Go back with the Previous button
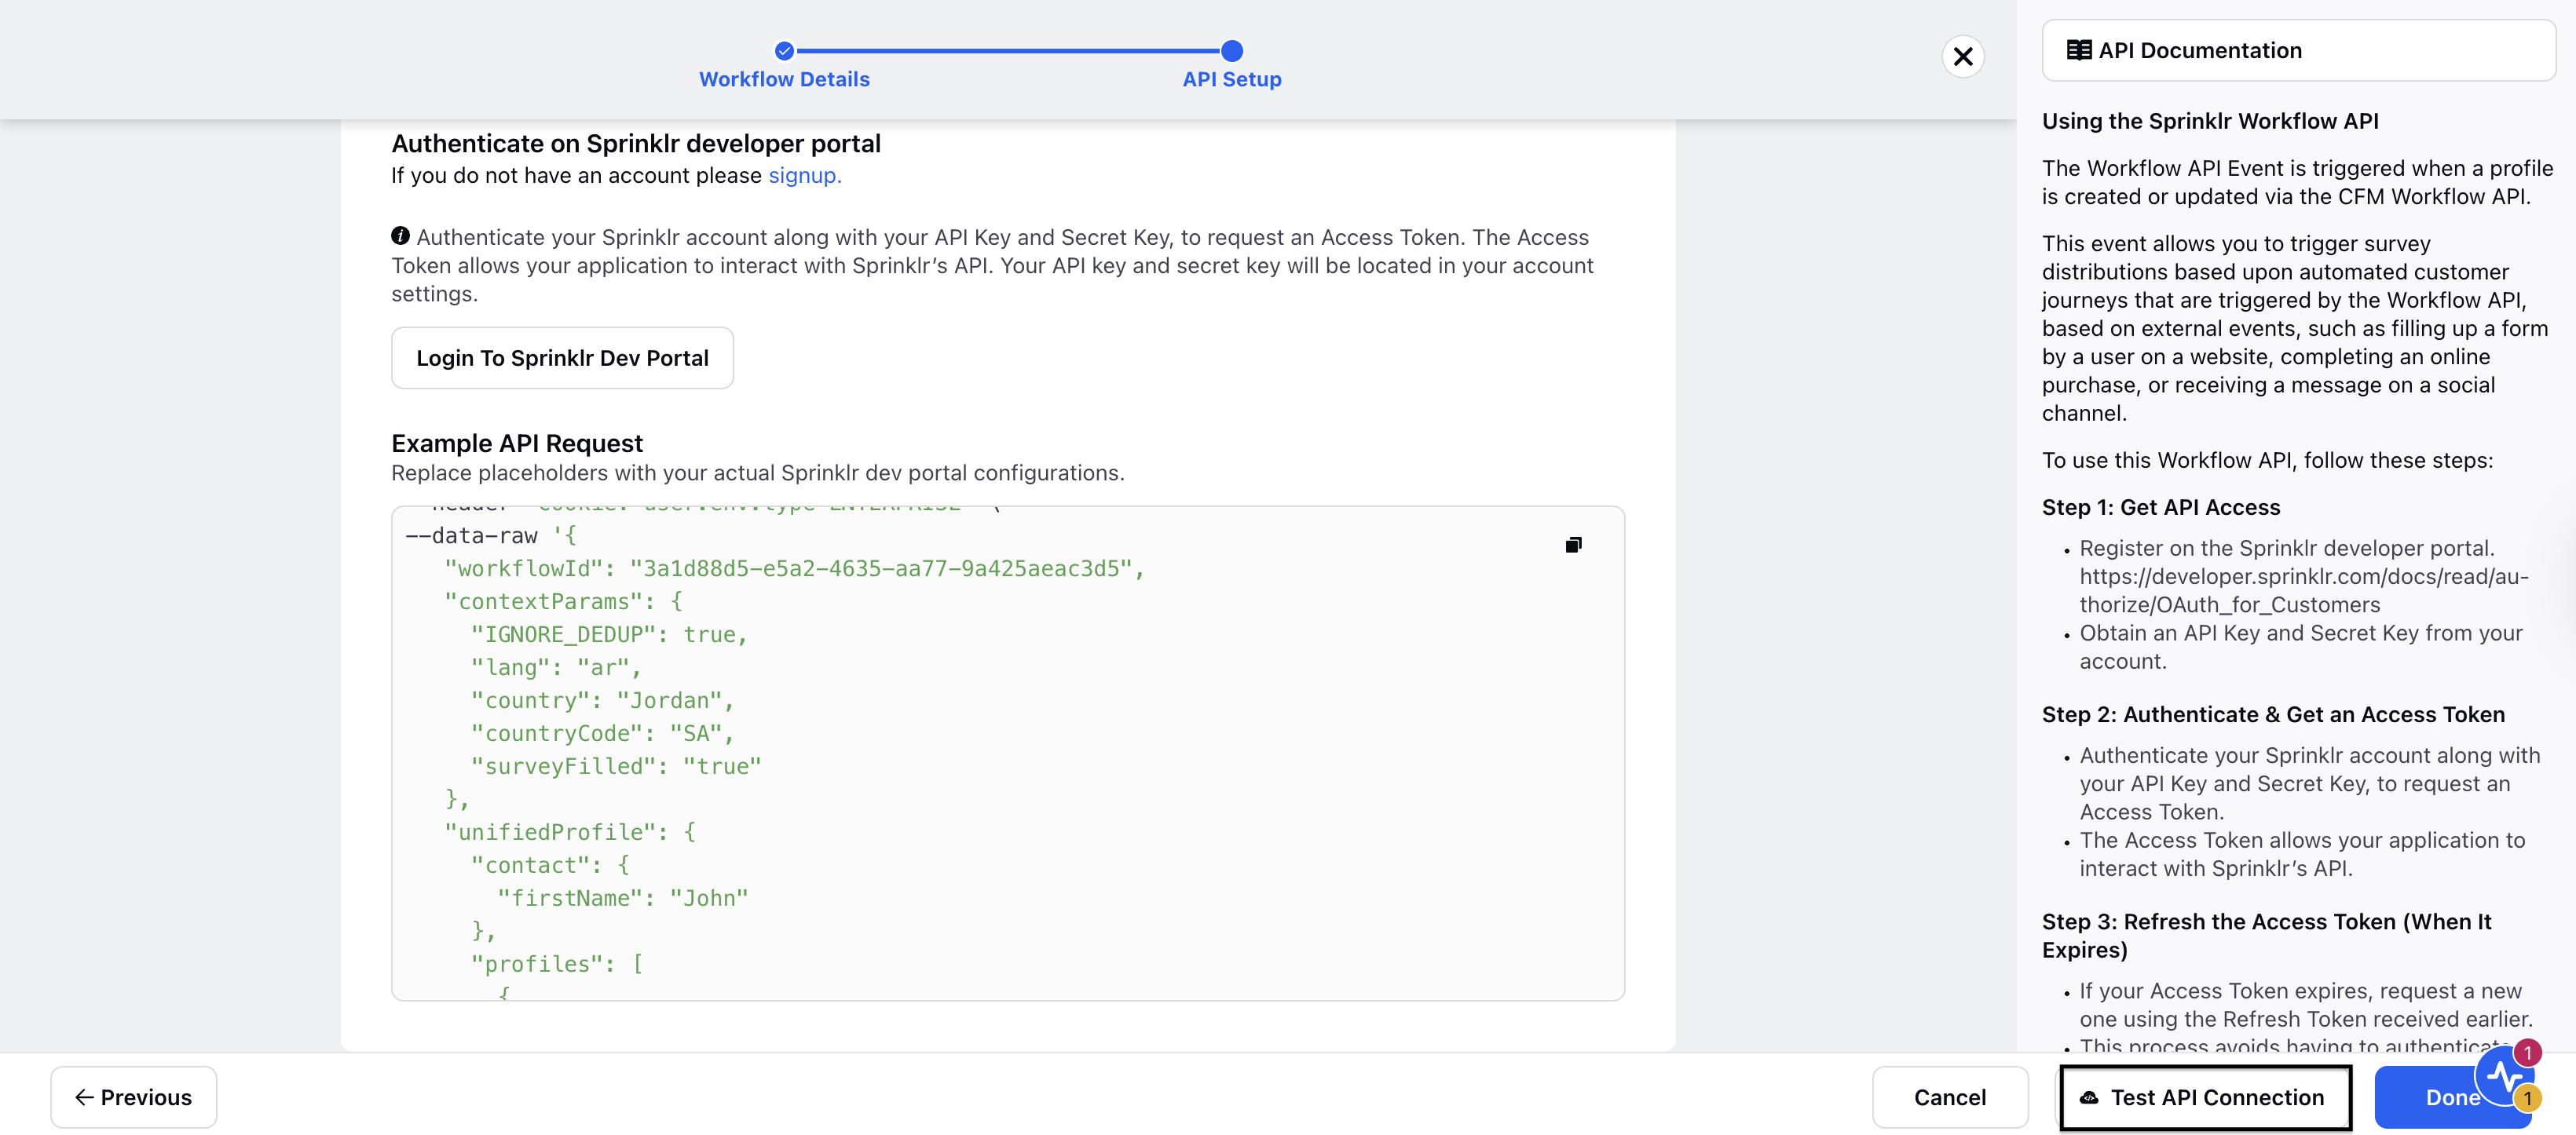Viewport: 2576px width, 1135px height. pyautogui.click(x=134, y=1097)
